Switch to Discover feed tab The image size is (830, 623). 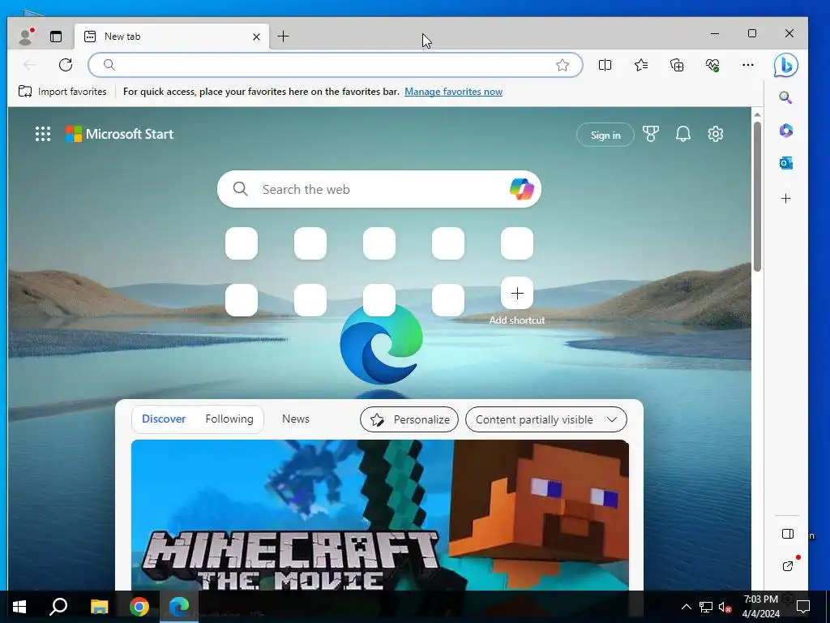(164, 419)
